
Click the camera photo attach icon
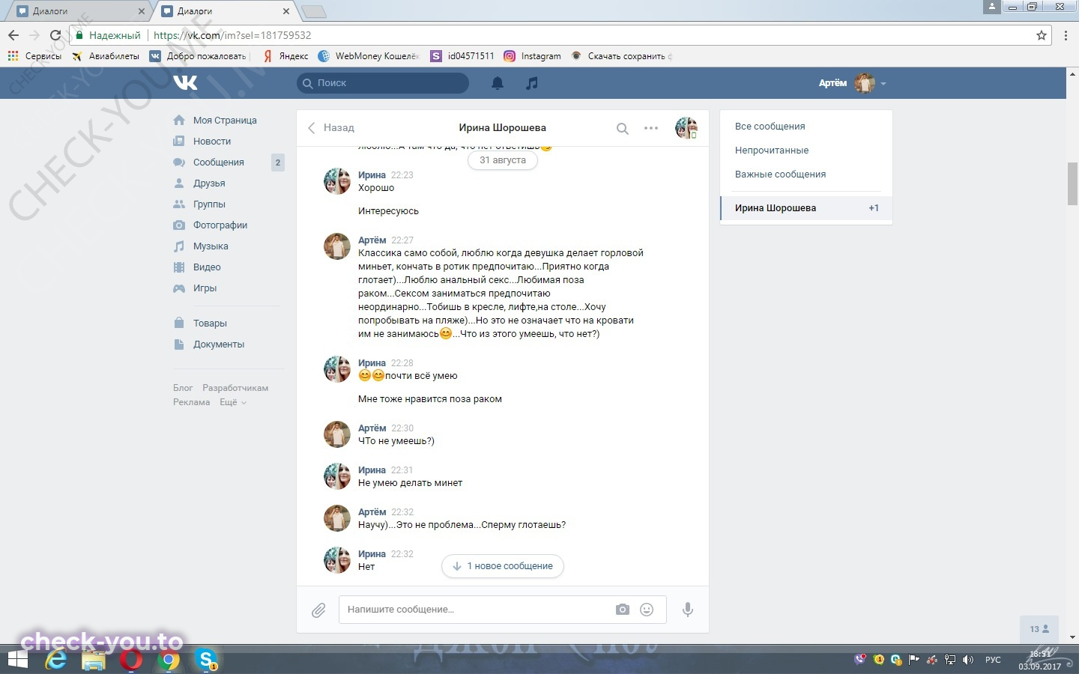[x=623, y=610]
